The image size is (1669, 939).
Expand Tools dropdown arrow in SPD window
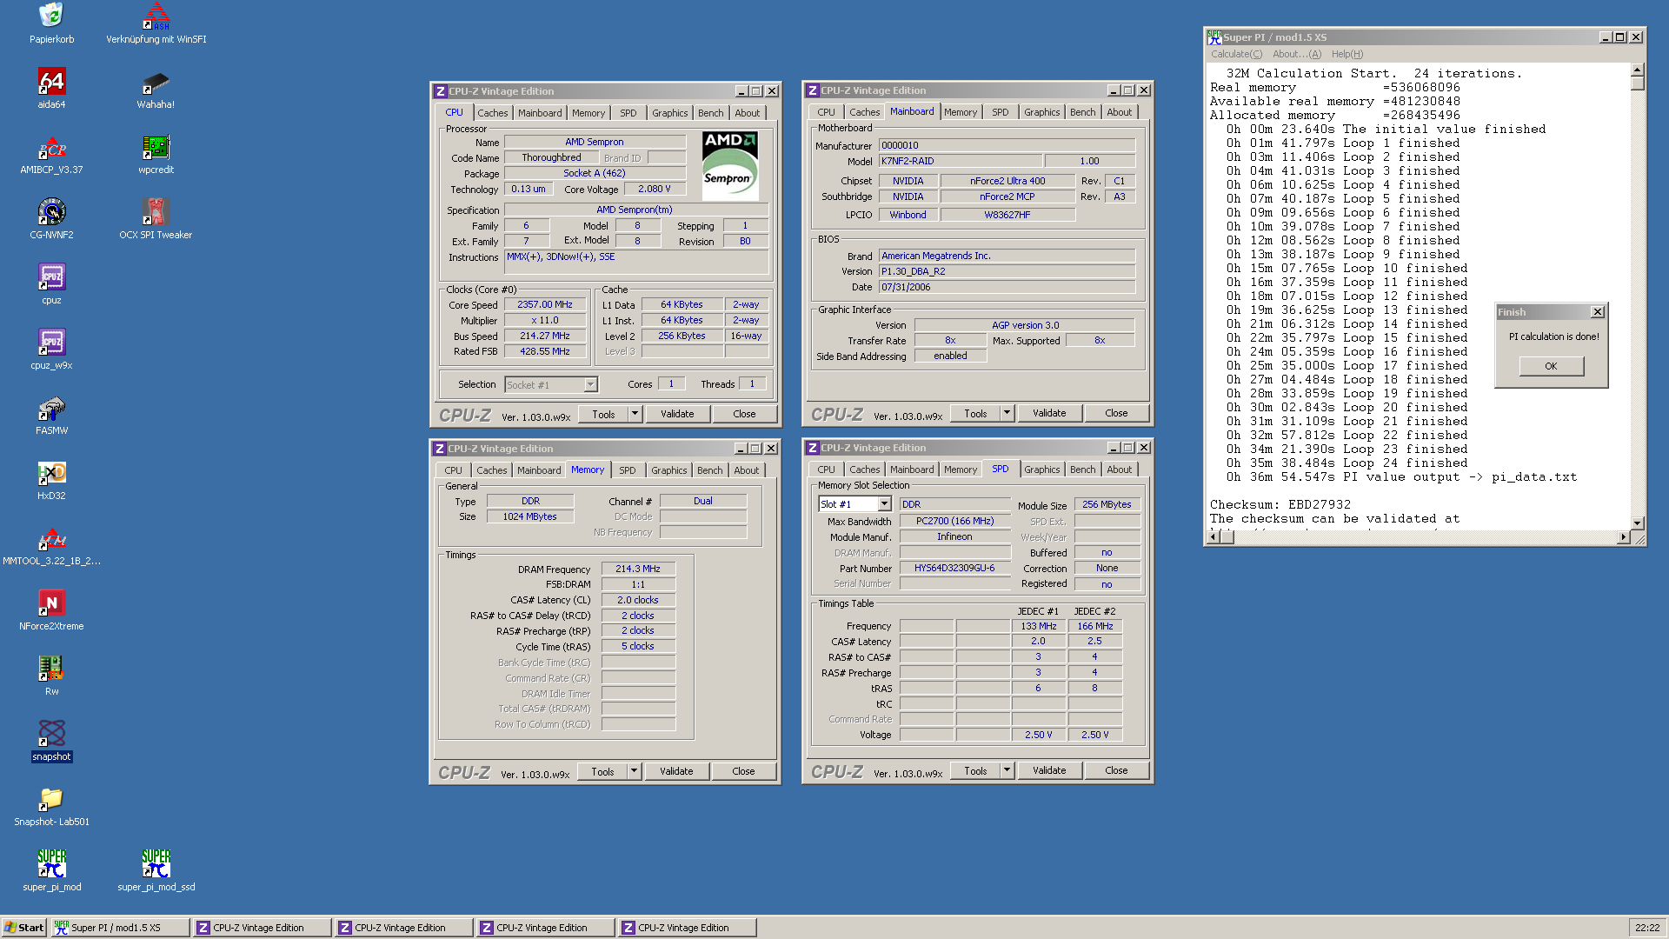1007,770
